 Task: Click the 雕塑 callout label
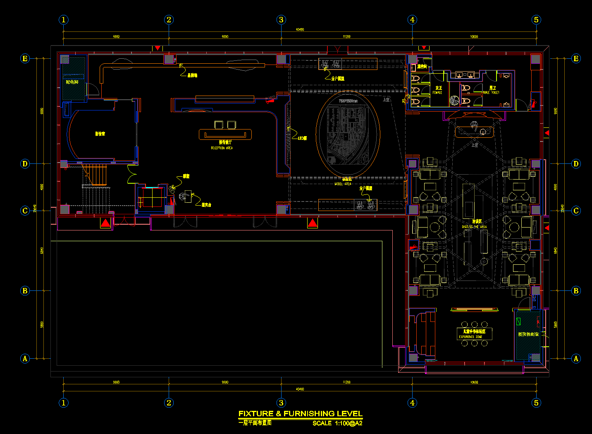(186, 176)
